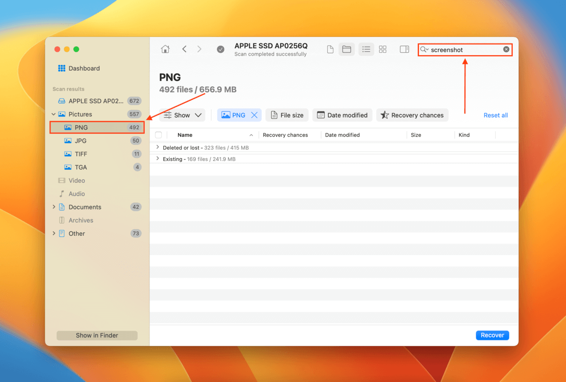
Task: Expand the Deleted or lost group
Action: click(x=158, y=148)
